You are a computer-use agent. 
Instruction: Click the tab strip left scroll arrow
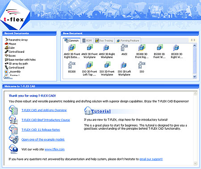[x=192, y=40]
